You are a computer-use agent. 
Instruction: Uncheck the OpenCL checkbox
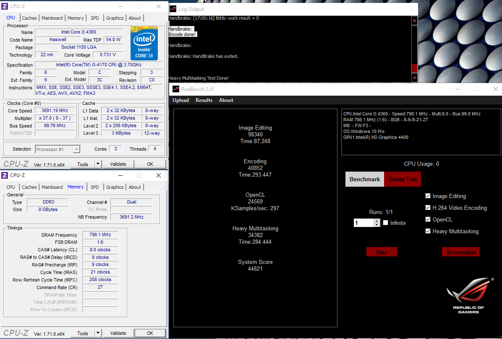(x=428, y=219)
